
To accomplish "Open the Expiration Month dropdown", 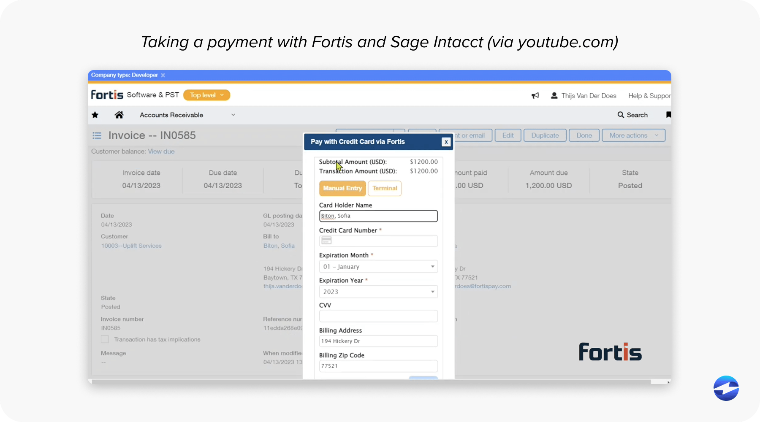I will pos(432,266).
